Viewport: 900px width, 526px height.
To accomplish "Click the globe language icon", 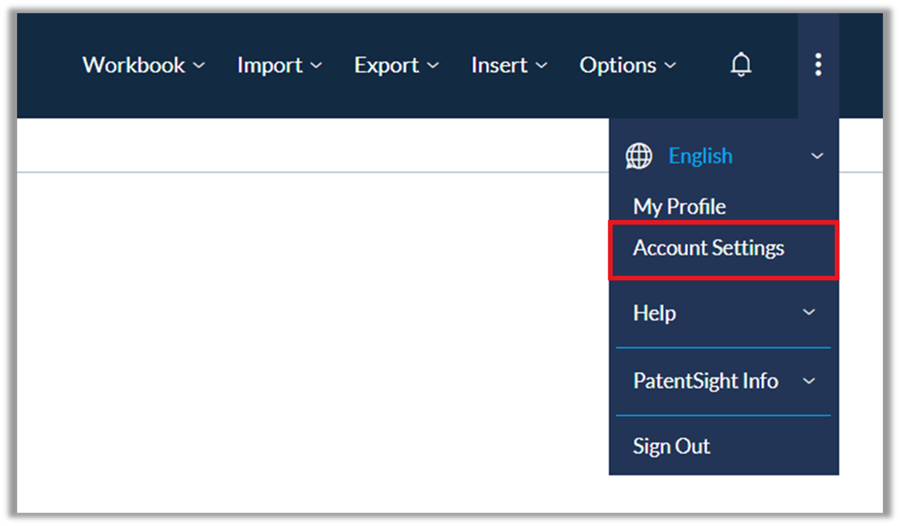I will 639,156.
